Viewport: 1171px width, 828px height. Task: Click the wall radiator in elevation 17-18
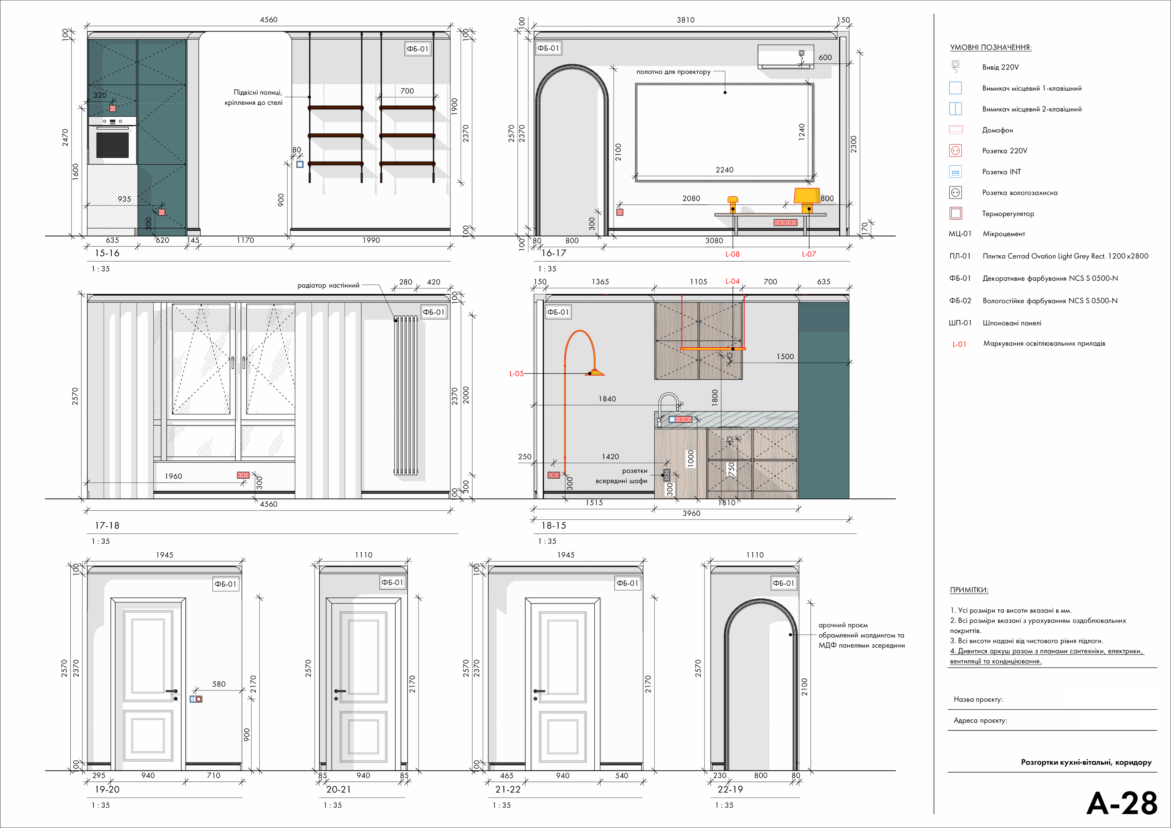[405, 395]
